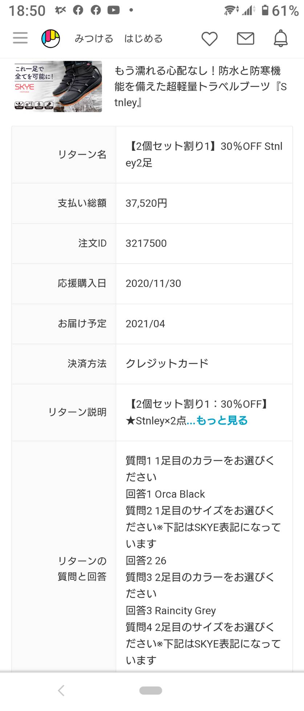This screenshot has height=711, width=304.
Task: Tap the return name 30%OFF Stnley2足
Action: pos(204,155)
